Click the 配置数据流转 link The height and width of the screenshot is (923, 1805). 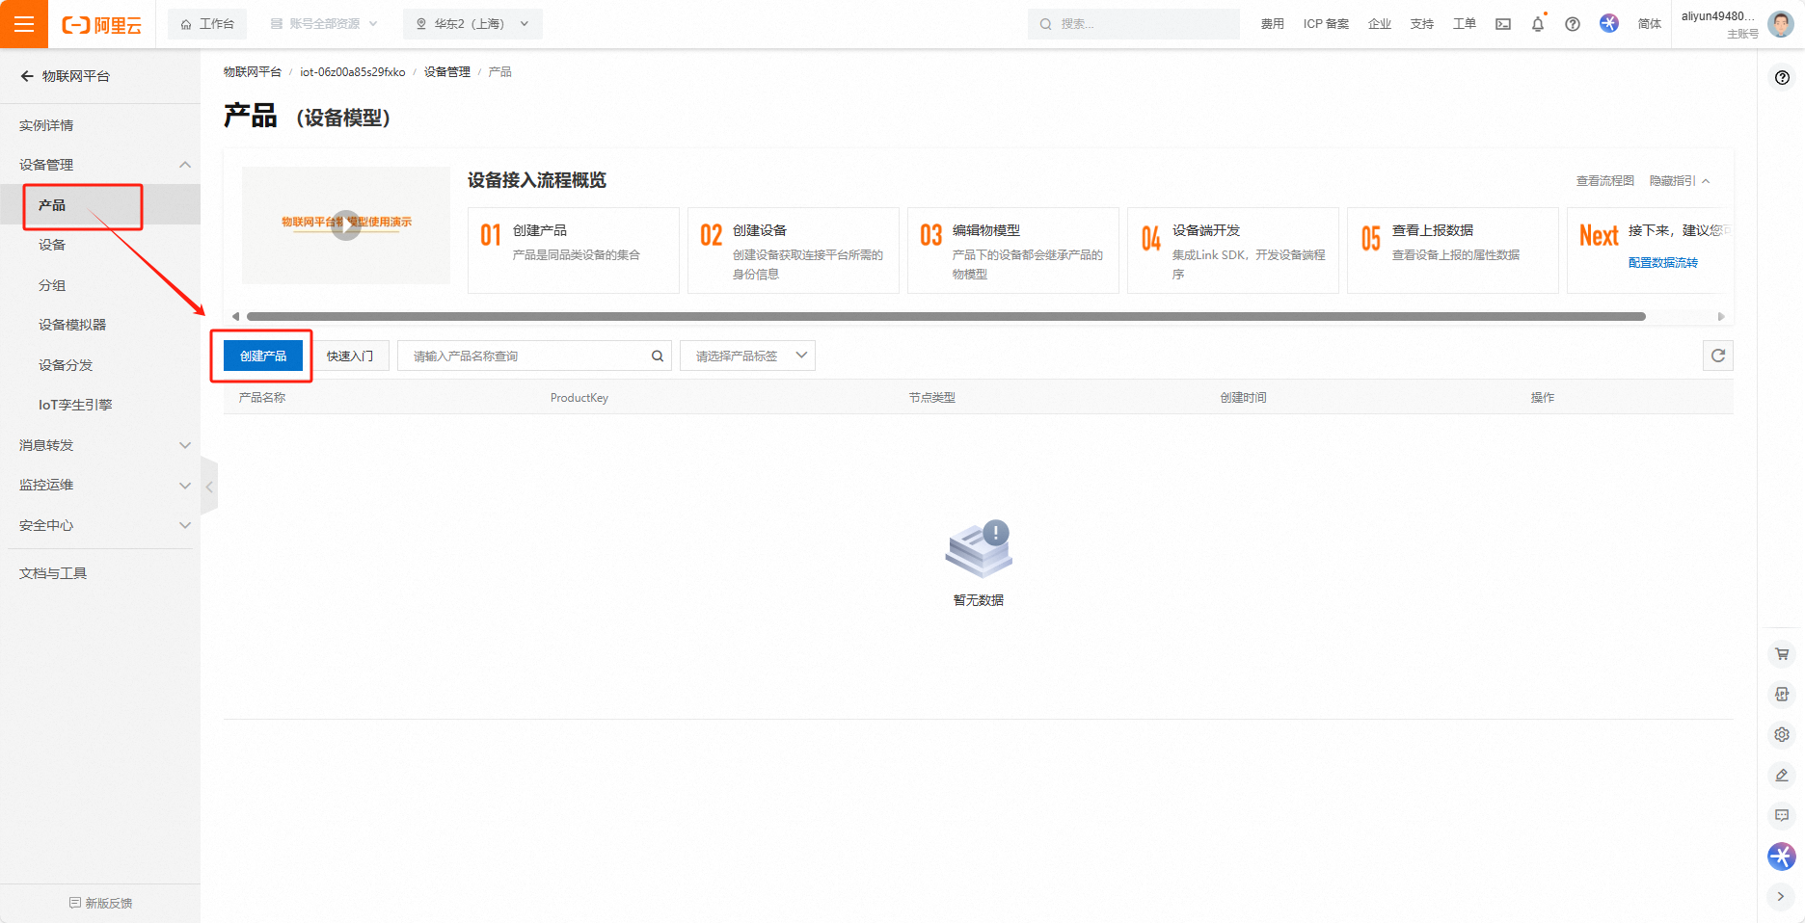point(1662,262)
